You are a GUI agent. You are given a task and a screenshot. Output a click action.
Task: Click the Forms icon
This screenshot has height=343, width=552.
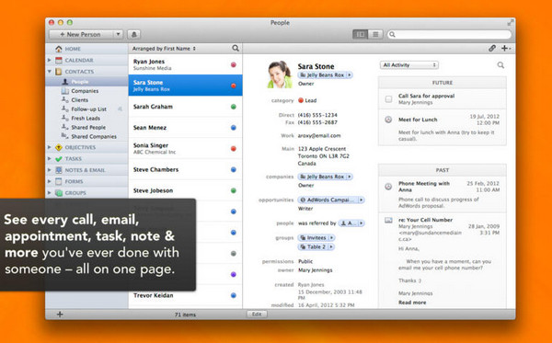pyautogui.click(x=59, y=181)
